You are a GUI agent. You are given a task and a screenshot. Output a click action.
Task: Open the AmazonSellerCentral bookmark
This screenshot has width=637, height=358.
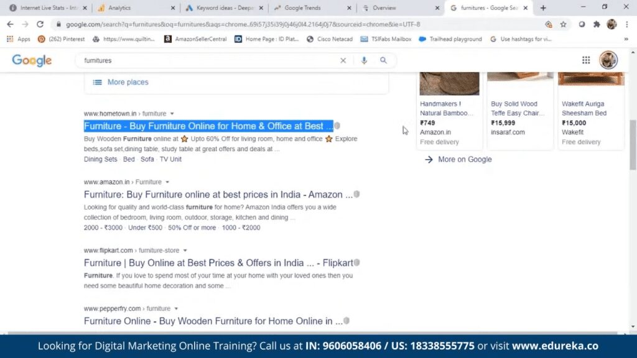195,39
